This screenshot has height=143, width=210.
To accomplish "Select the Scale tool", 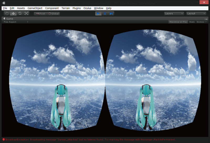I will [26, 14].
